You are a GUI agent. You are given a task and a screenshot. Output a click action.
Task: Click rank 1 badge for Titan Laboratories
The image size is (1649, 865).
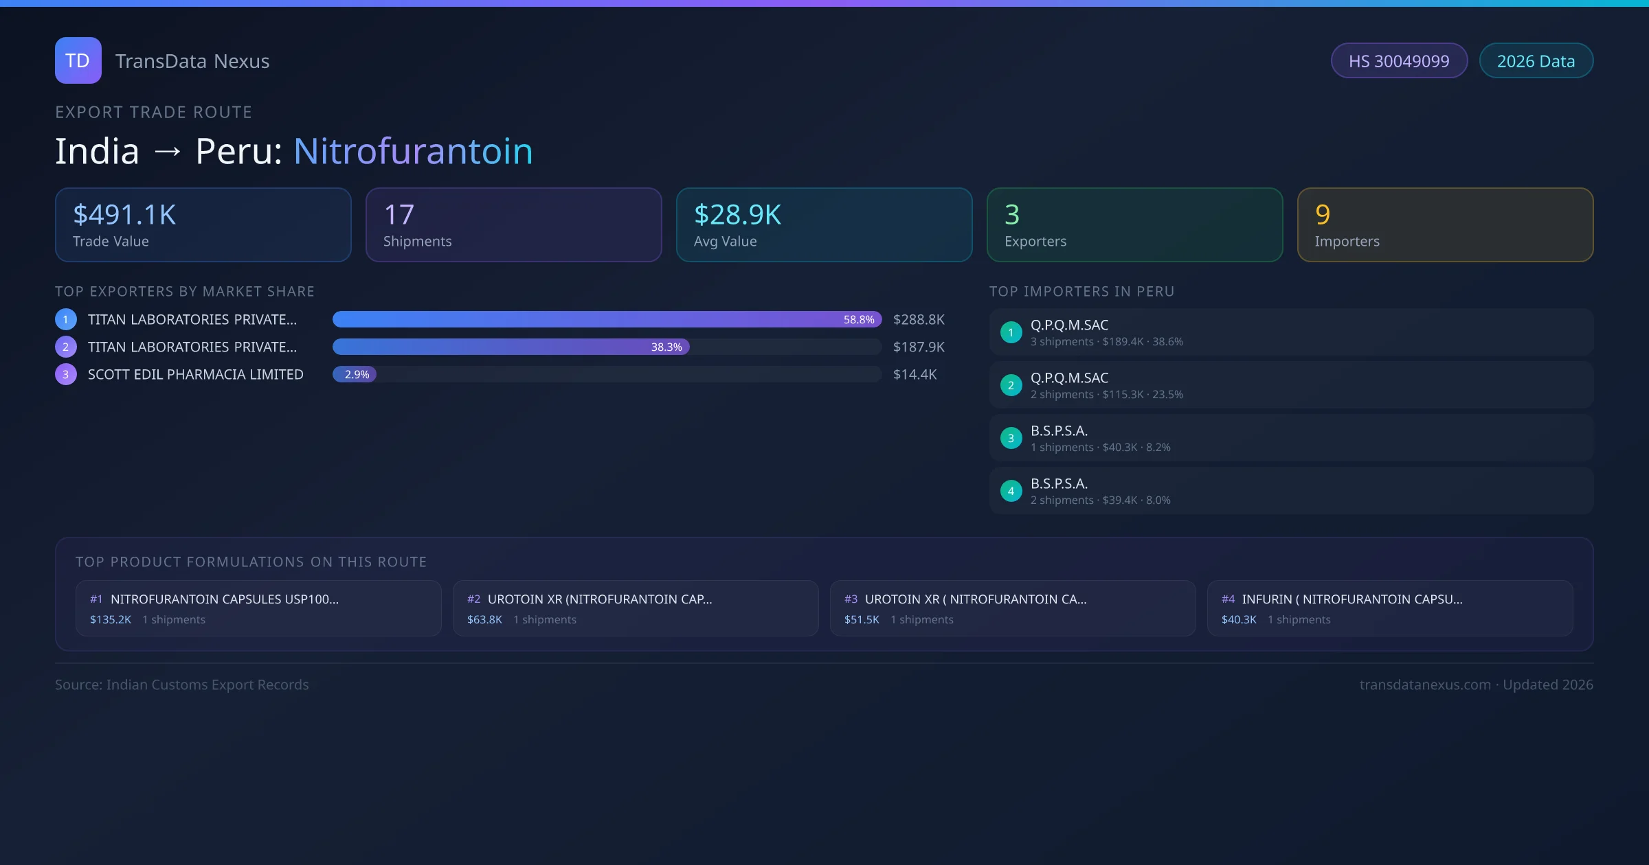65,319
